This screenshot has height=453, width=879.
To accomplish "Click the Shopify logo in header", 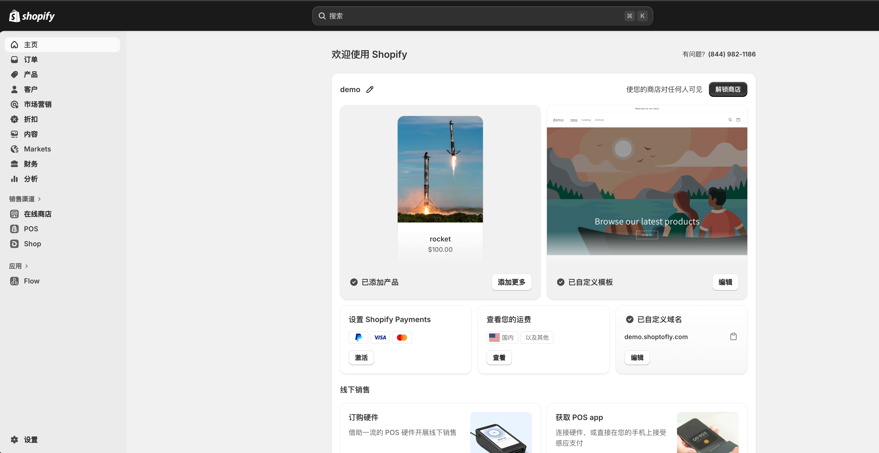I will (32, 16).
